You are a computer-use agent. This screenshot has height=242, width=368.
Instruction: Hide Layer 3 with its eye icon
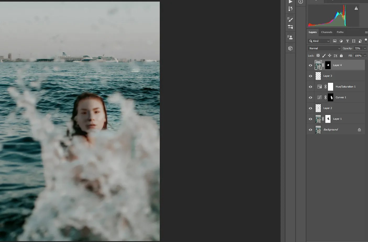310,76
